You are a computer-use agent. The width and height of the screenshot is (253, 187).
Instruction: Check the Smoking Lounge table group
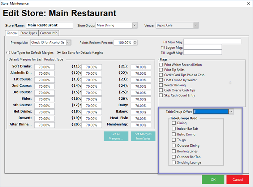(x=174, y=162)
